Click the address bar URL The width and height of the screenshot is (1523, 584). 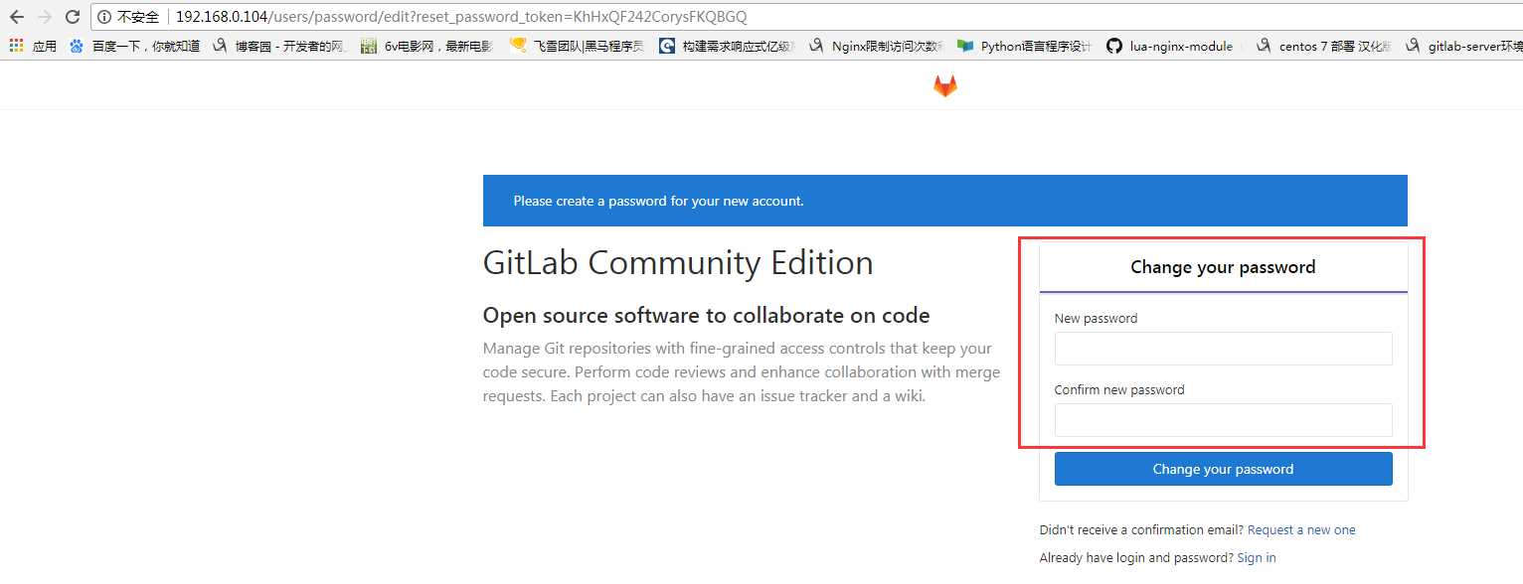(461, 17)
